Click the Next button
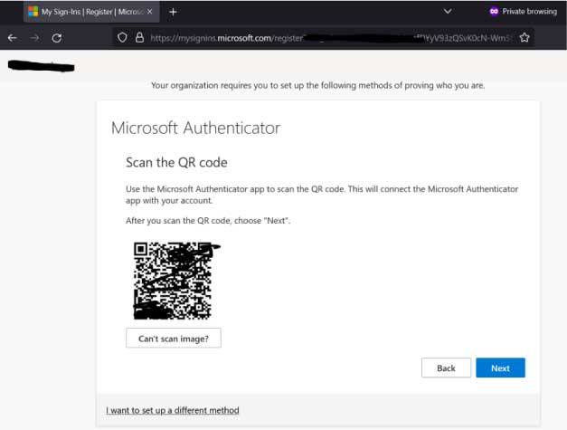The width and height of the screenshot is (567, 430). (x=500, y=368)
